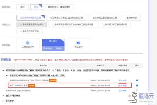
Task: Select 通用类项目 project type
Action: (132, 18)
